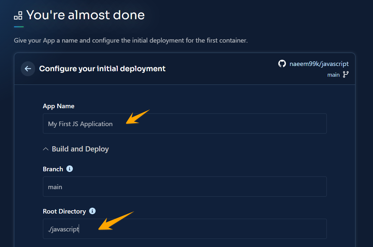This screenshot has width=373, height=247.
Task: Click the GitHub logo icon
Action: (282, 64)
